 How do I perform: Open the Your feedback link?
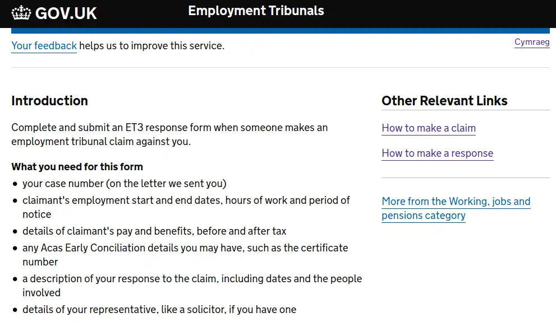pos(44,46)
